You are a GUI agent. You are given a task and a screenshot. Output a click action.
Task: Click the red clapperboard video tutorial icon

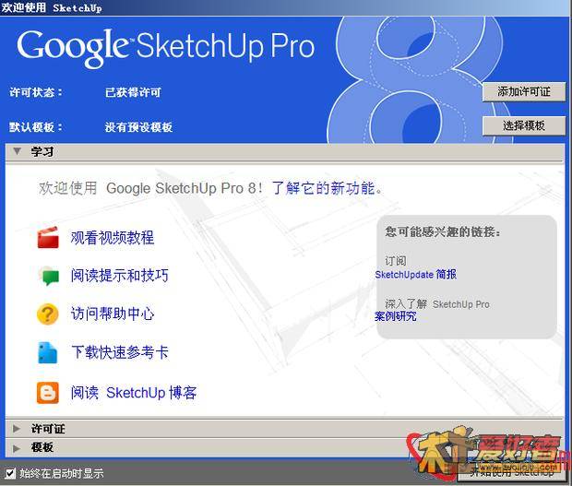[x=48, y=237]
